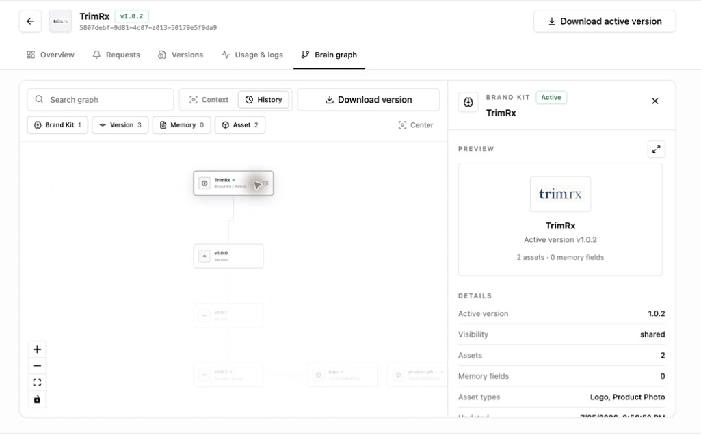The height and width of the screenshot is (435, 701).
Task: Click the brand kit ID string under title
Action: (x=148, y=28)
